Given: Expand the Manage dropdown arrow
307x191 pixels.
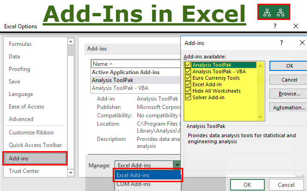Looking at the screenshot, I should pos(177,165).
